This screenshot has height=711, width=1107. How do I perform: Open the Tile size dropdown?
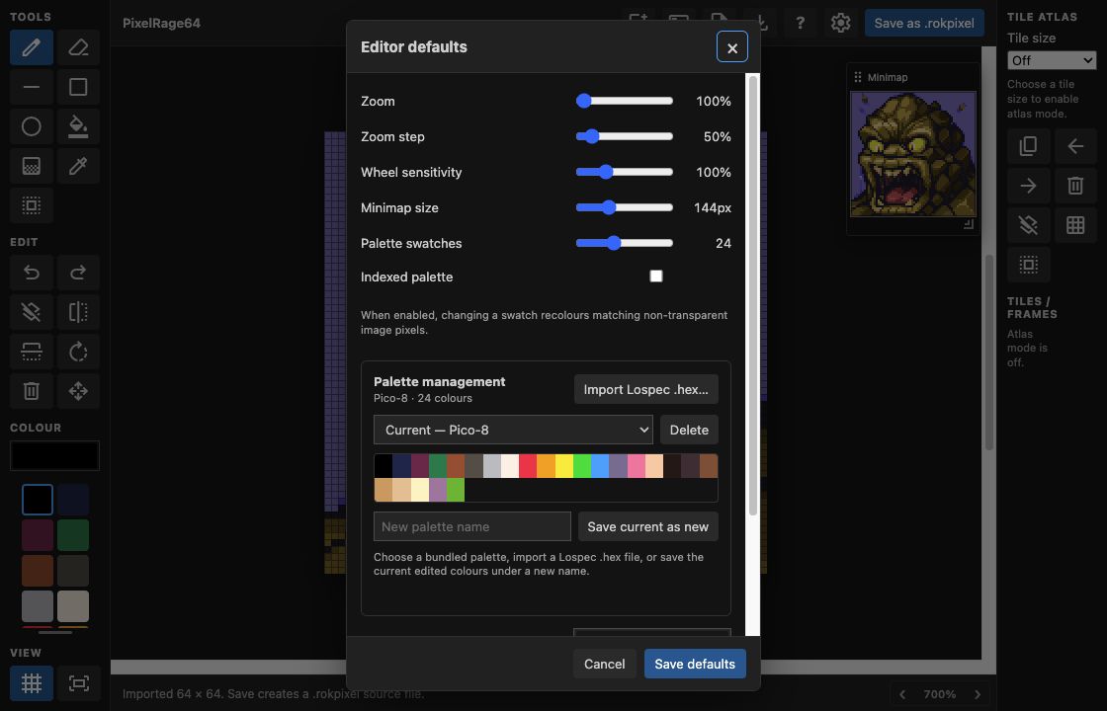pyautogui.click(x=1052, y=60)
